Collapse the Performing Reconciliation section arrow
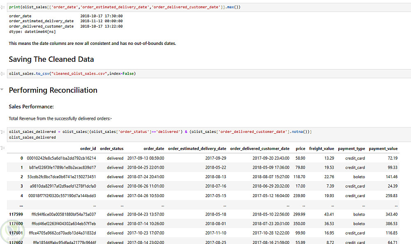 (2, 89)
